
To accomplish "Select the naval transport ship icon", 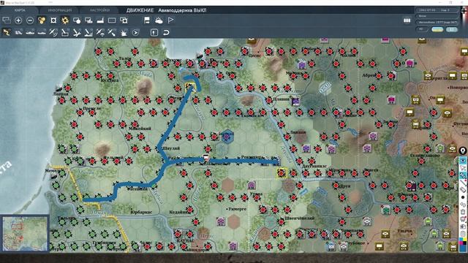I will click(x=30, y=32).
